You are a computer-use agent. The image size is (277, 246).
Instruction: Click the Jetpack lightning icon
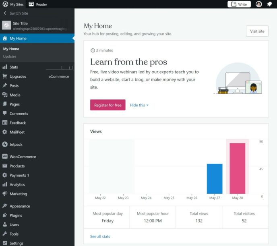pos(5,144)
